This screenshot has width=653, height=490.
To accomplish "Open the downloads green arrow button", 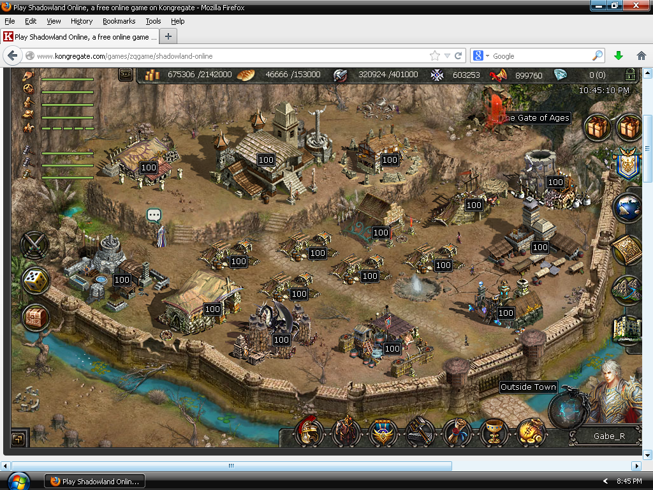I will [619, 56].
